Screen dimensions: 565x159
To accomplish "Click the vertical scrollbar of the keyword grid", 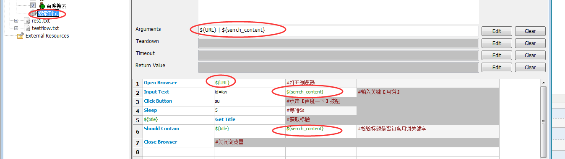I will (544, 119).
